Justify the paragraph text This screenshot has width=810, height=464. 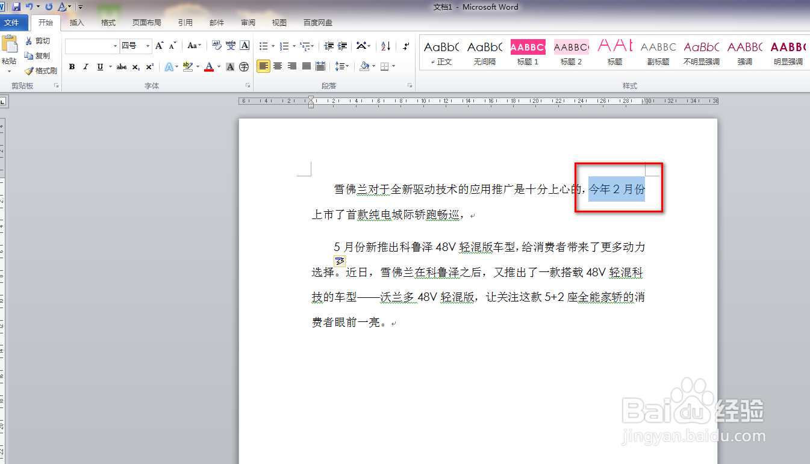coord(307,66)
